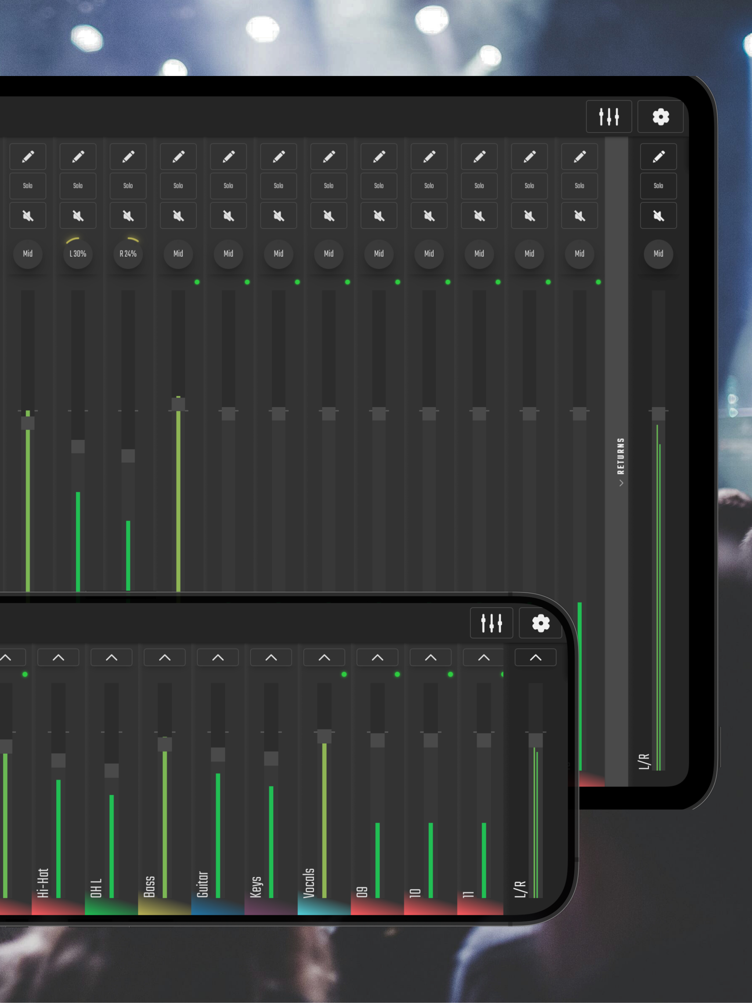The height and width of the screenshot is (1003, 752).
Task: Click the Vocals fader handle
Action: click(324, 737)
